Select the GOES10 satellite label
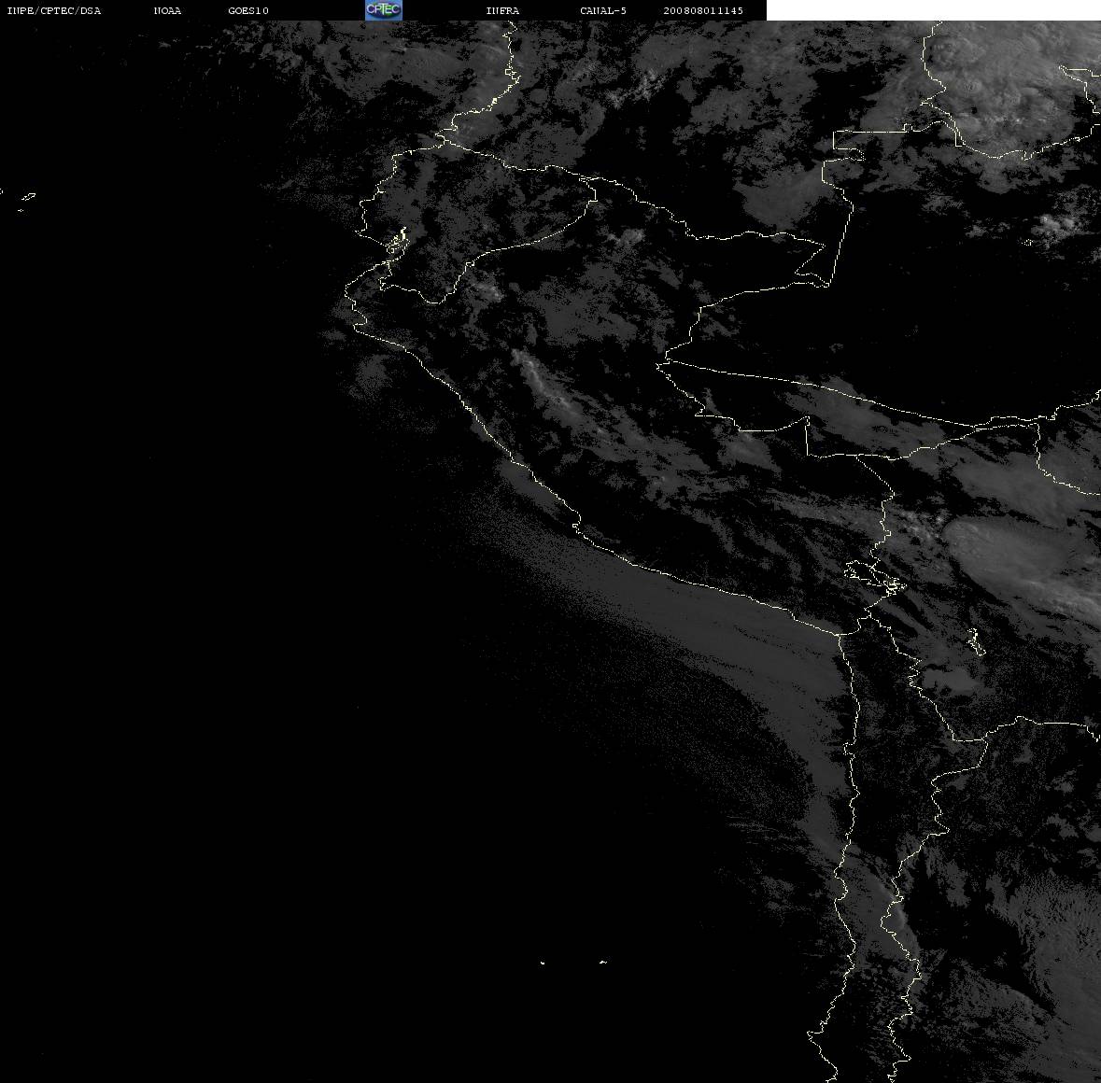 [x=248, y=10]
